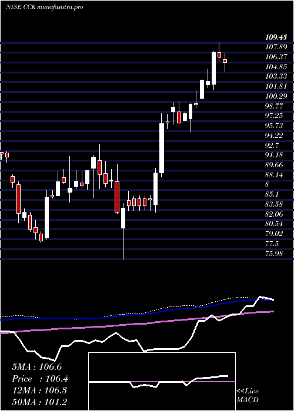Select the 97.25 price axis label
294x411 pixels.
point(273,116)
